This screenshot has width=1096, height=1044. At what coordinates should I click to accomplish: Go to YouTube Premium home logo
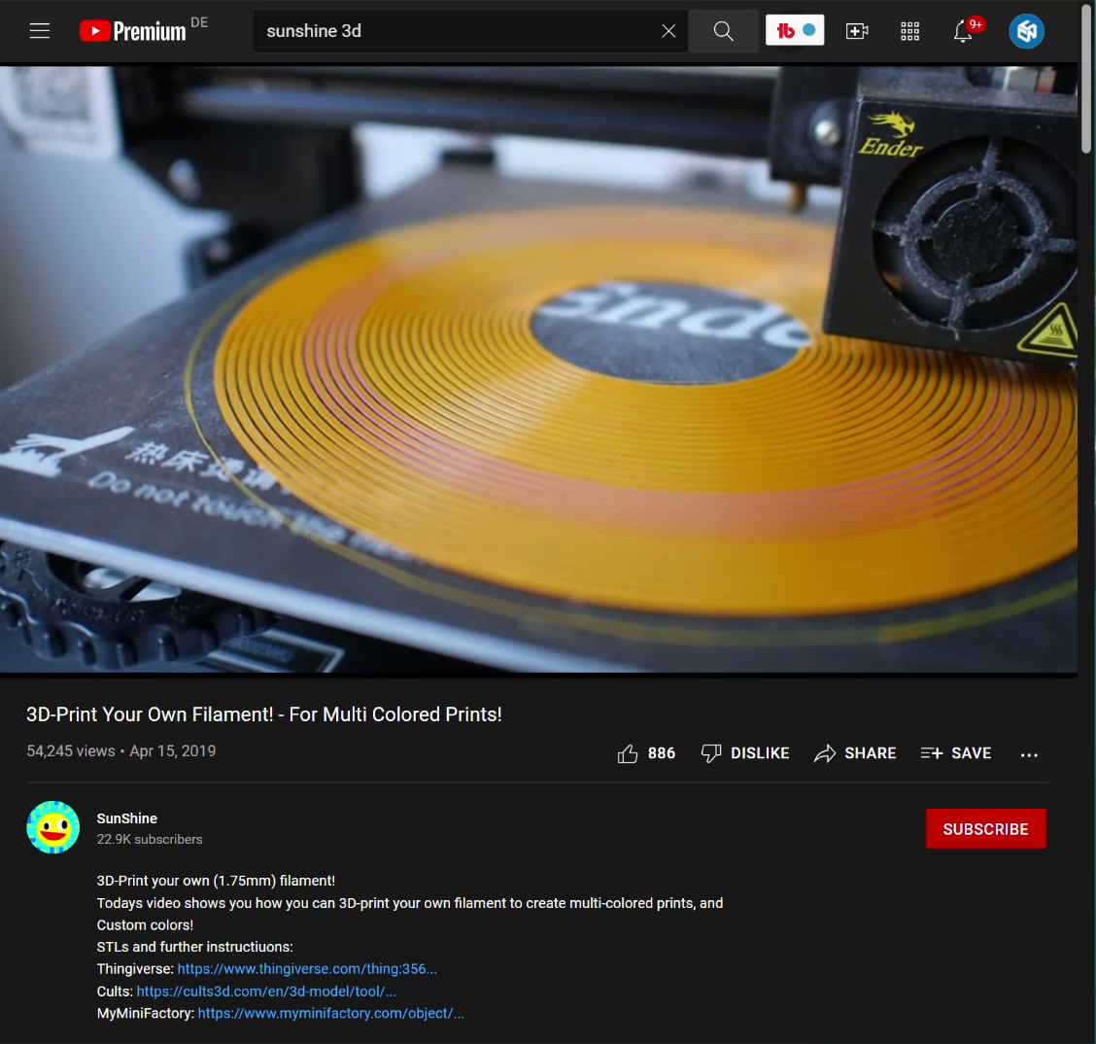(x=133, y=31)
